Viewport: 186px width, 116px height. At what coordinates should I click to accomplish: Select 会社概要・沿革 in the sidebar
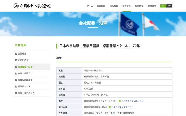point(32,67)
